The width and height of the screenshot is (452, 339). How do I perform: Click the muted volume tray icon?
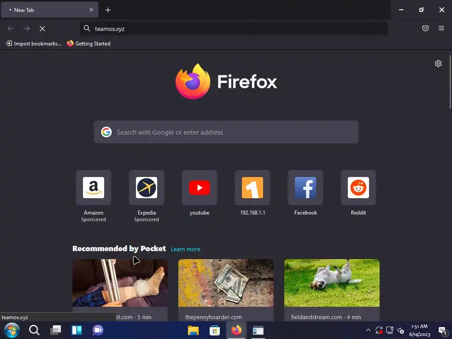[401, 331]
